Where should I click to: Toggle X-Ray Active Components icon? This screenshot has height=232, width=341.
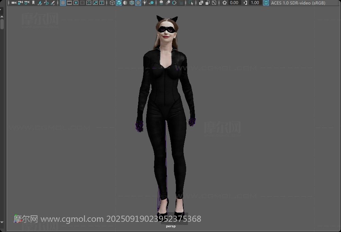pyautogui.click(x=208, y=3)
